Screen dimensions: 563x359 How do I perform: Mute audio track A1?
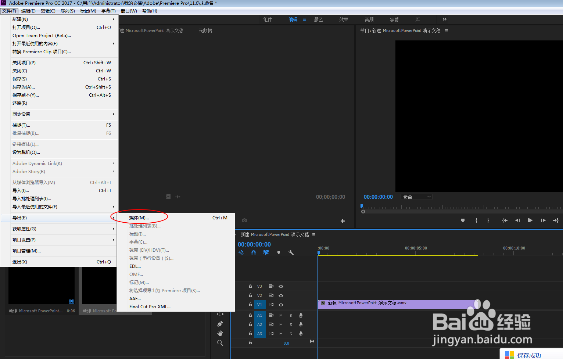pyautogui.click(x=281, y=315)
